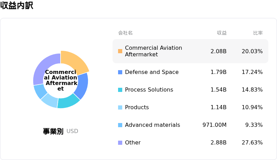Click the 会社名 column header
The image size is (277, 160).
point(125,33)
